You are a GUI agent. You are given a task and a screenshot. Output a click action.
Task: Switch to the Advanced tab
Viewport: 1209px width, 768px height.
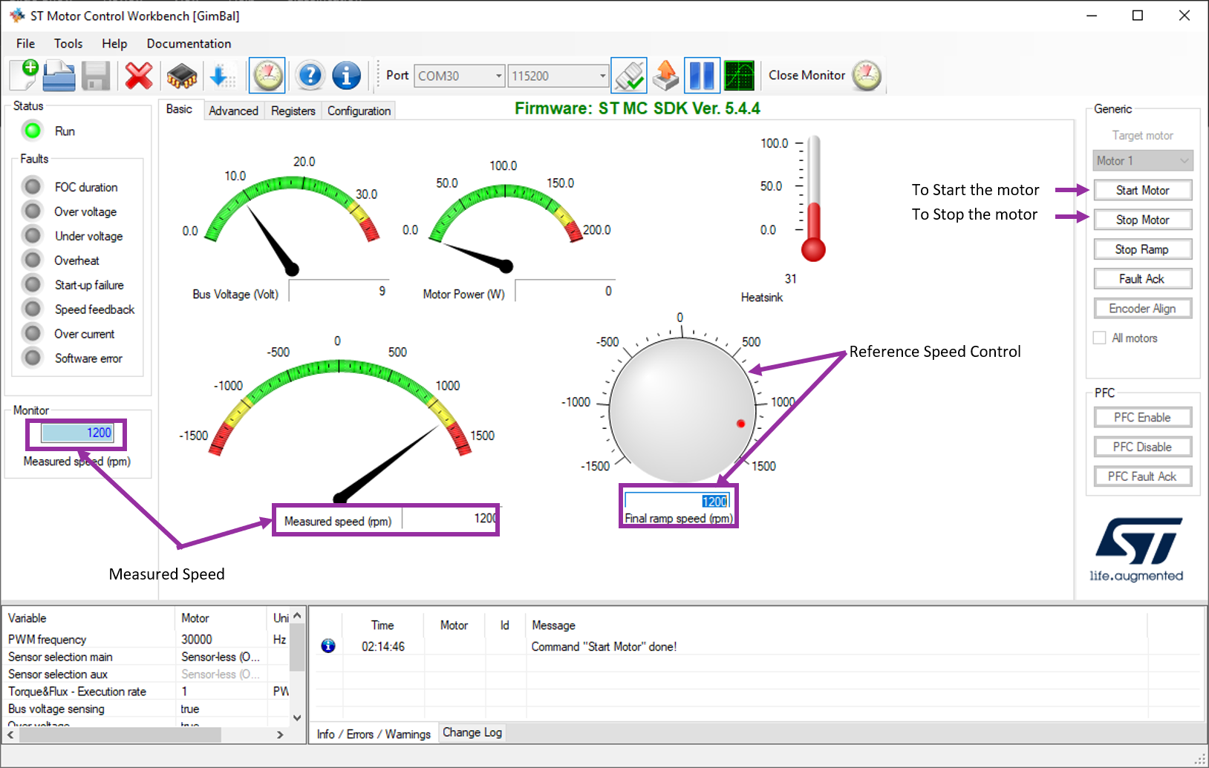point(234,111)
